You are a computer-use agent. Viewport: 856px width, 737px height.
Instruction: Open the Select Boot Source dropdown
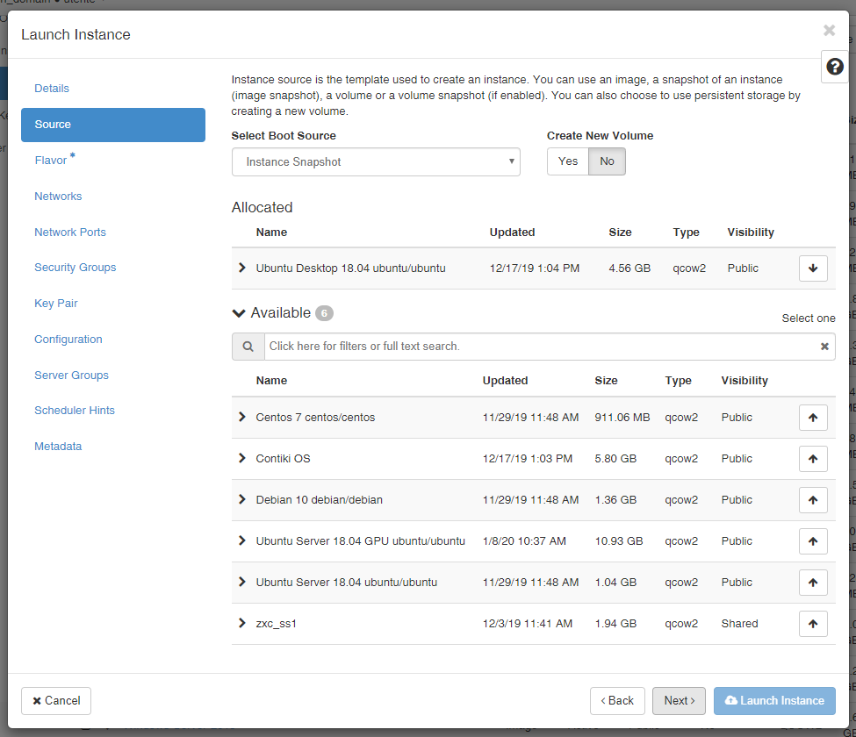pyautogui.click(x=376, y=162)
